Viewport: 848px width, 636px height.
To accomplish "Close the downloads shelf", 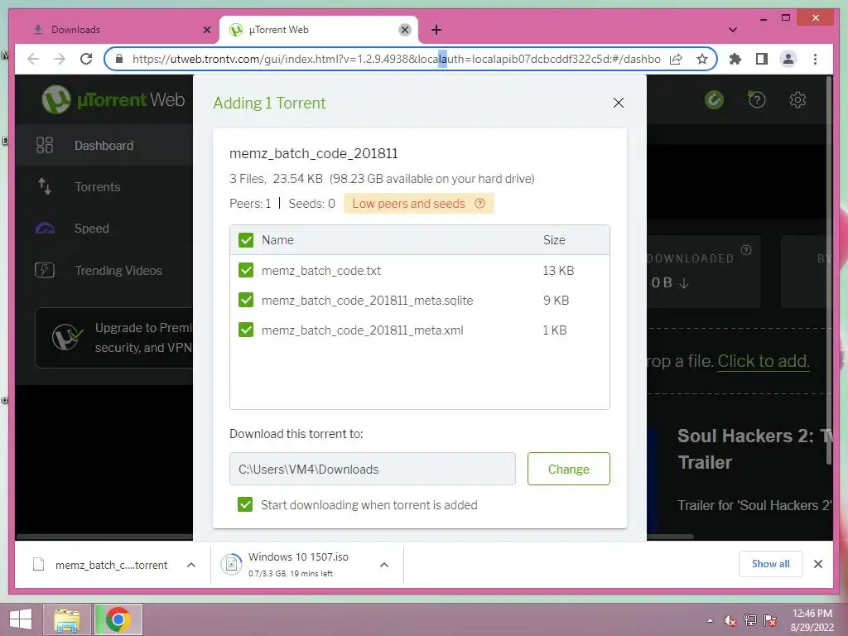I will click(817, 564).
